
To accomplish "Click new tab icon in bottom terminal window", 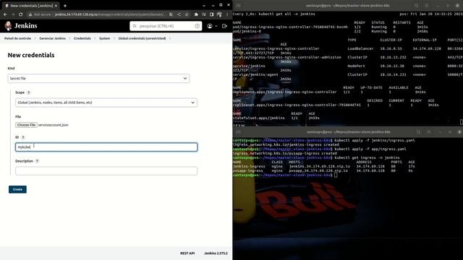I will (x=238, y=131).
